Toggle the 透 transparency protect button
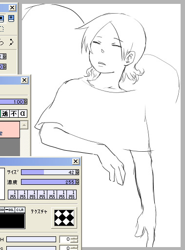185x250 pixels. (5, 113)
